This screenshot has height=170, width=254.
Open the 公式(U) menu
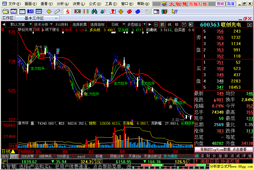[x=95, y=4]
